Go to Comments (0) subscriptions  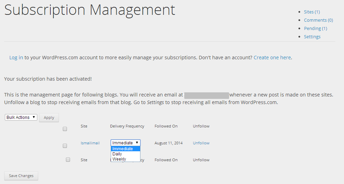[318, 20]
